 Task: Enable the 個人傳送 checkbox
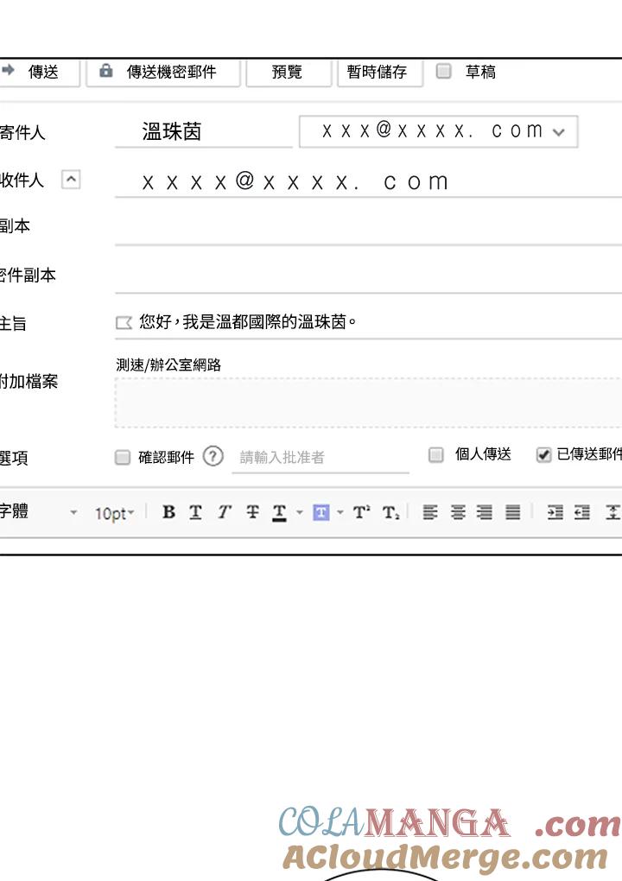[x=436, y=454]
